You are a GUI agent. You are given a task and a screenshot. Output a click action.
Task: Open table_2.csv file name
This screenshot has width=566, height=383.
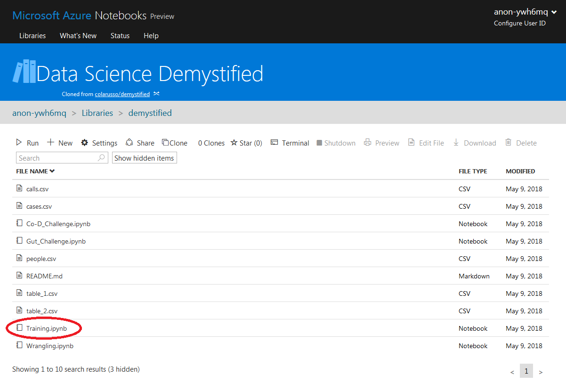(x=42, y=311)
